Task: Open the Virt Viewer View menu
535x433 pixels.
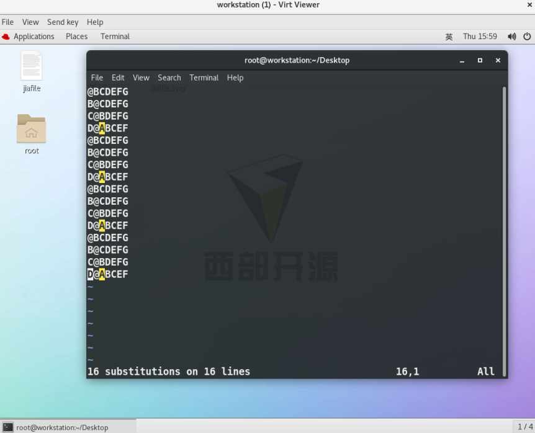Action: (x=30, y=22)
